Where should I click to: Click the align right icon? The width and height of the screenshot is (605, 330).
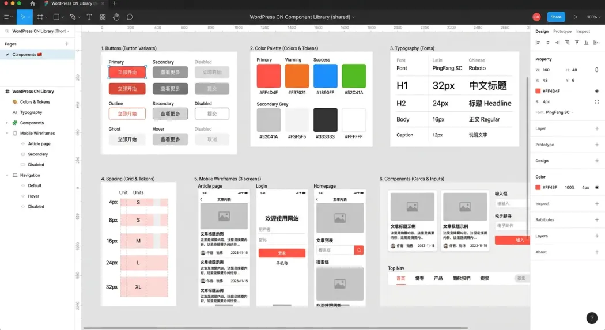pyautogui.click(x=558, y=43)
